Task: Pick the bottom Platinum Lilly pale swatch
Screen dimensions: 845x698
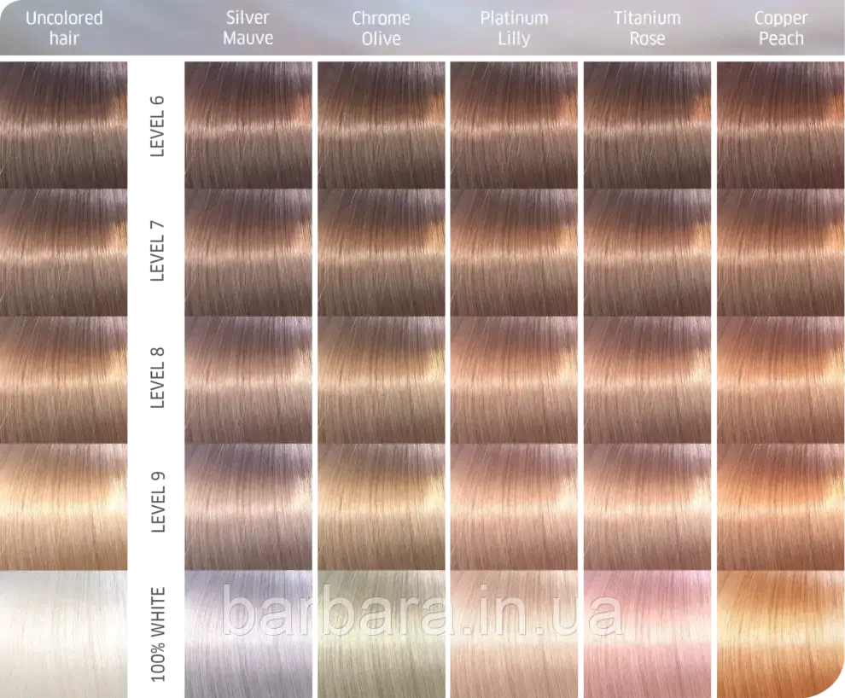Action: pyautogui.click(x=515, y=631)
